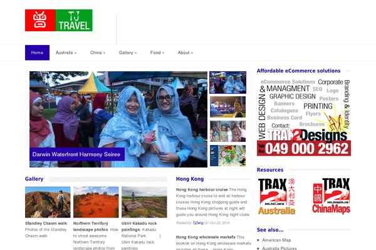Viewport: 376px width, 250px height.
Task: Click the Gallery section heading
Action: coord(34,179)
